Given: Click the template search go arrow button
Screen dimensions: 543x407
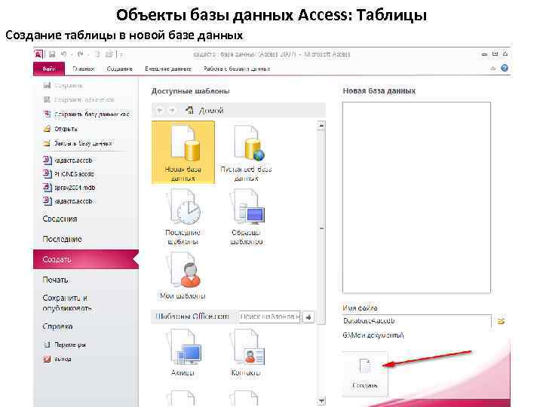Looking at the screenshot, I should click(308, 317).
